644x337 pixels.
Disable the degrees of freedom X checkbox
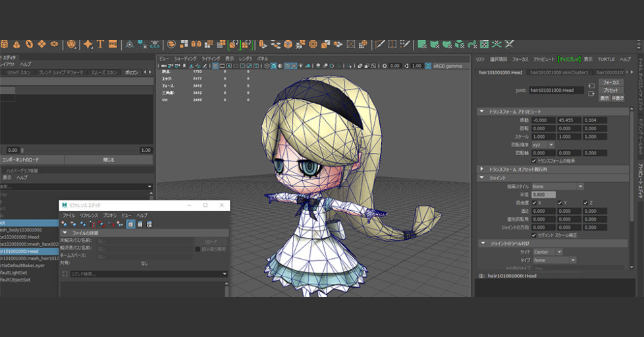pos(534,202)
